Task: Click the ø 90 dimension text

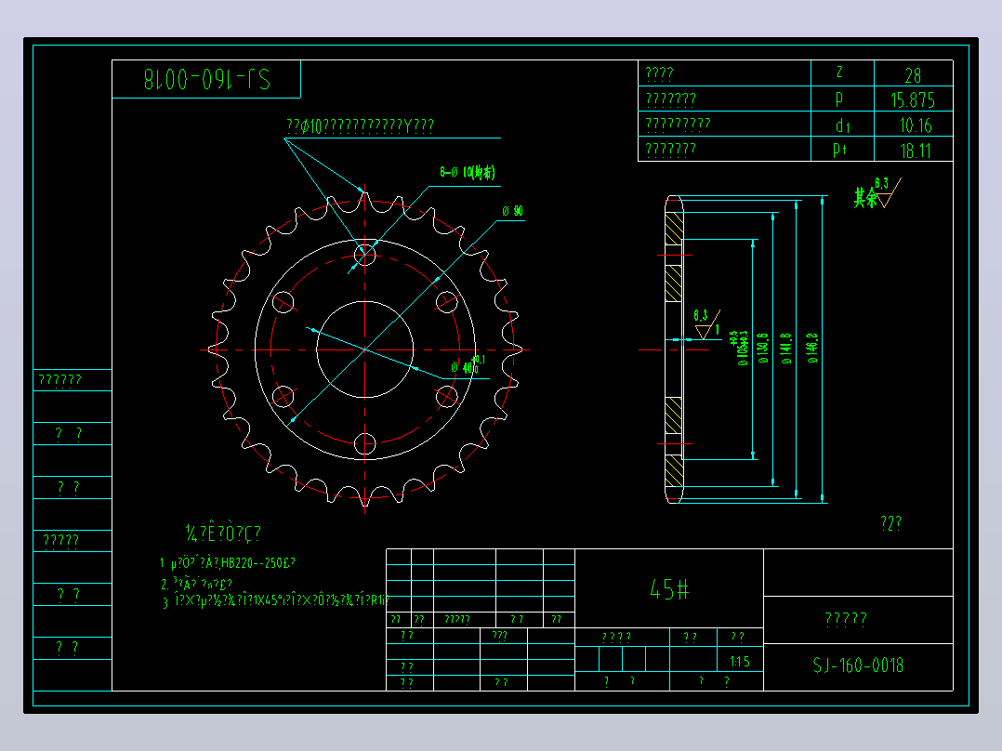Action: coord(512,211)
